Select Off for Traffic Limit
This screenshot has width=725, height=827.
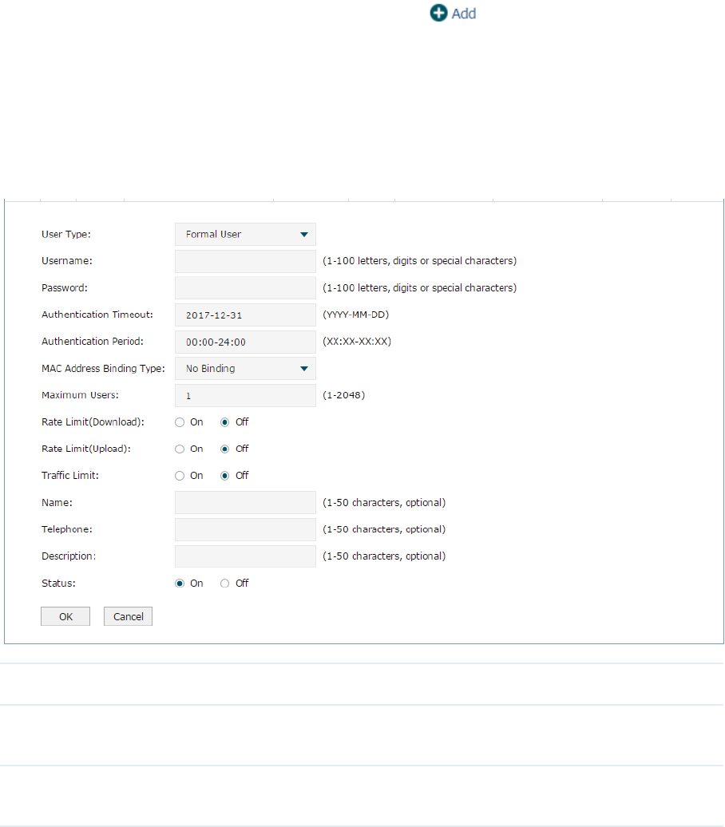pyautogui.click(x=225, y=476)
